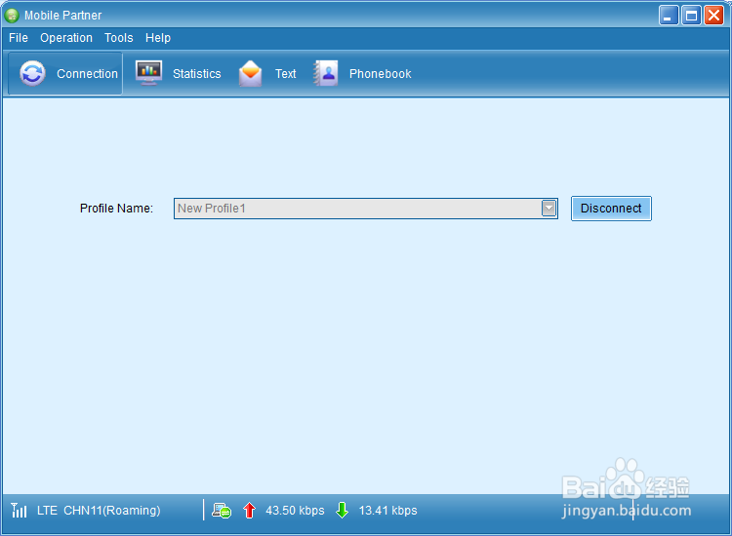Open the Tools menu
Viewport: 732px width, 536px height.
118,38
